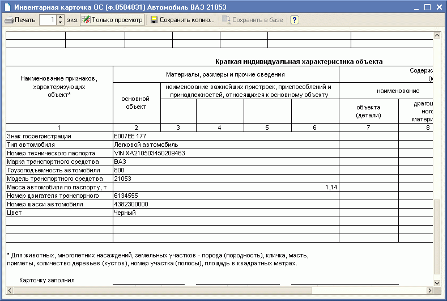Click the объекта (детали) column header
The image size is (447, 301).
click(x=369, y=111)
